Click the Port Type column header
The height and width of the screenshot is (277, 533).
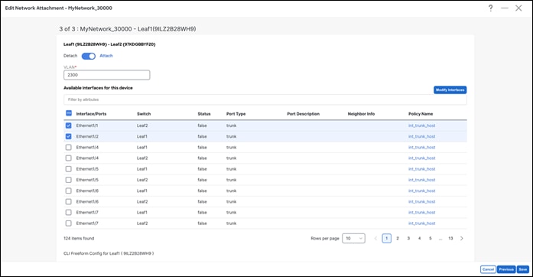236,114
